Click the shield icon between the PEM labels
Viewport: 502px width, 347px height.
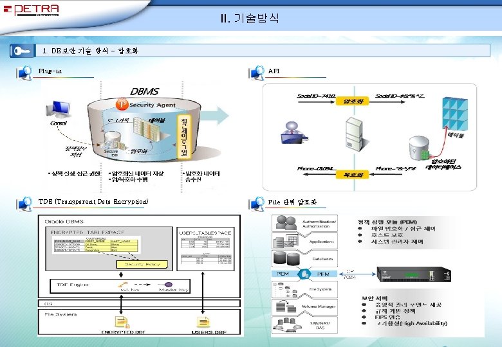(304, 274)
